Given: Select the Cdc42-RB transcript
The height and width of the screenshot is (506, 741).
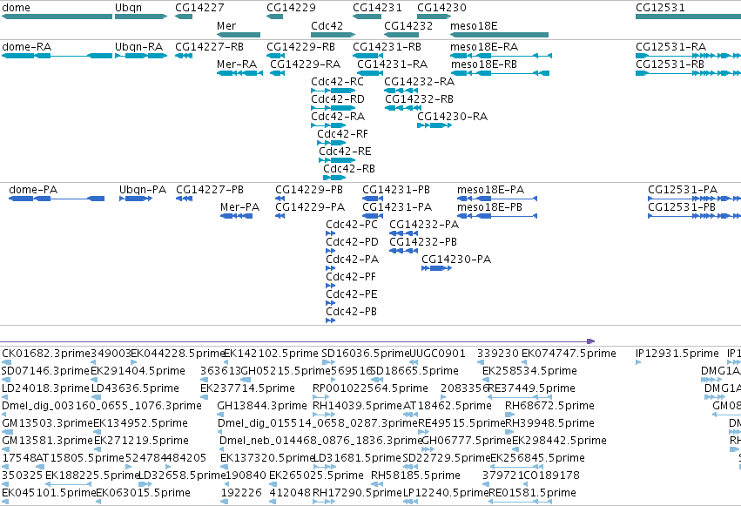Looking at the screenshot, I should click(x=334, y=178).
